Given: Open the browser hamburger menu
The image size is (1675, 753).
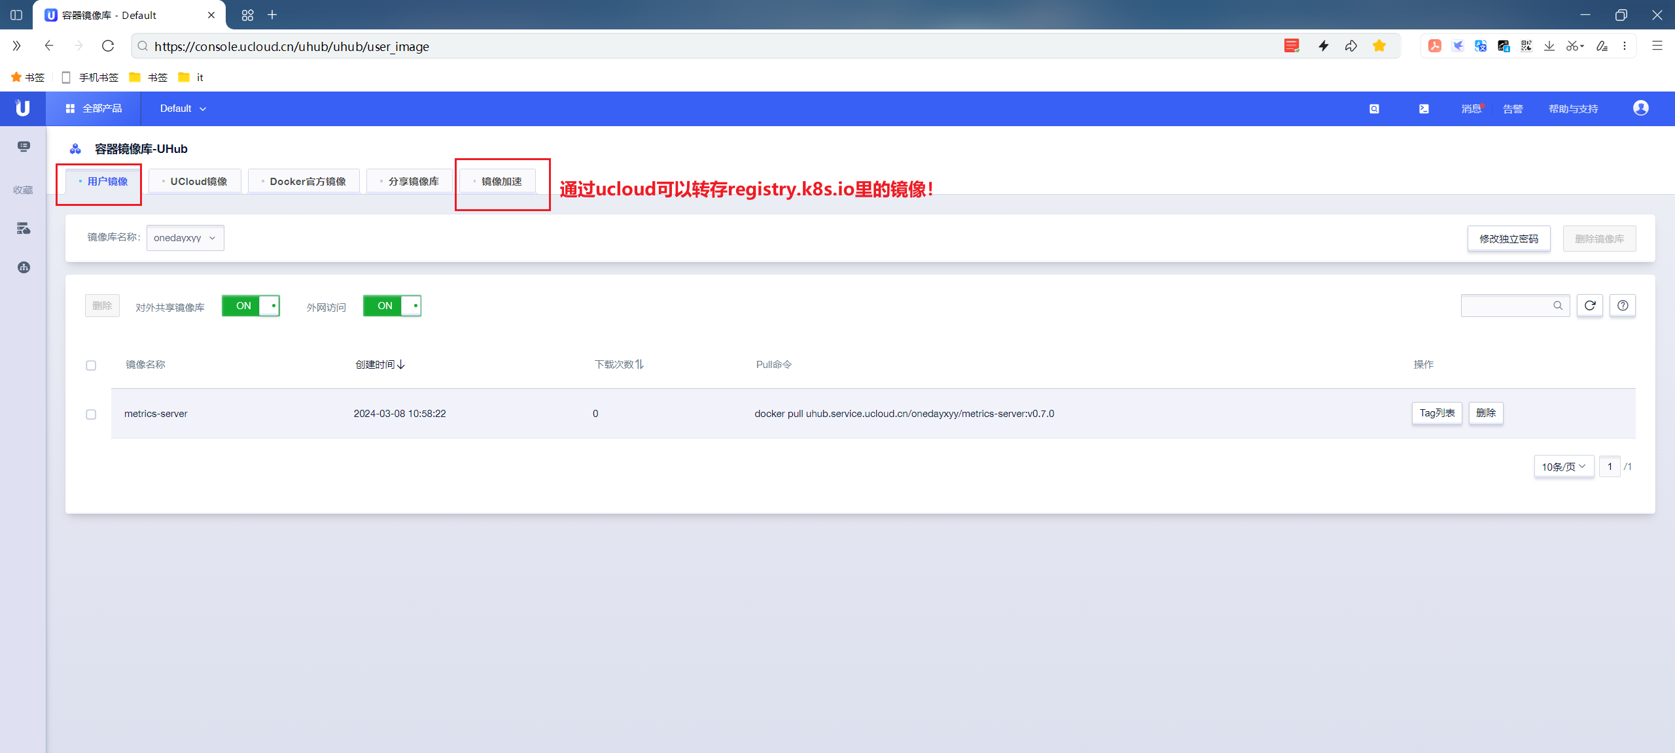Looking at the screenshot, I should (1657, 46).
